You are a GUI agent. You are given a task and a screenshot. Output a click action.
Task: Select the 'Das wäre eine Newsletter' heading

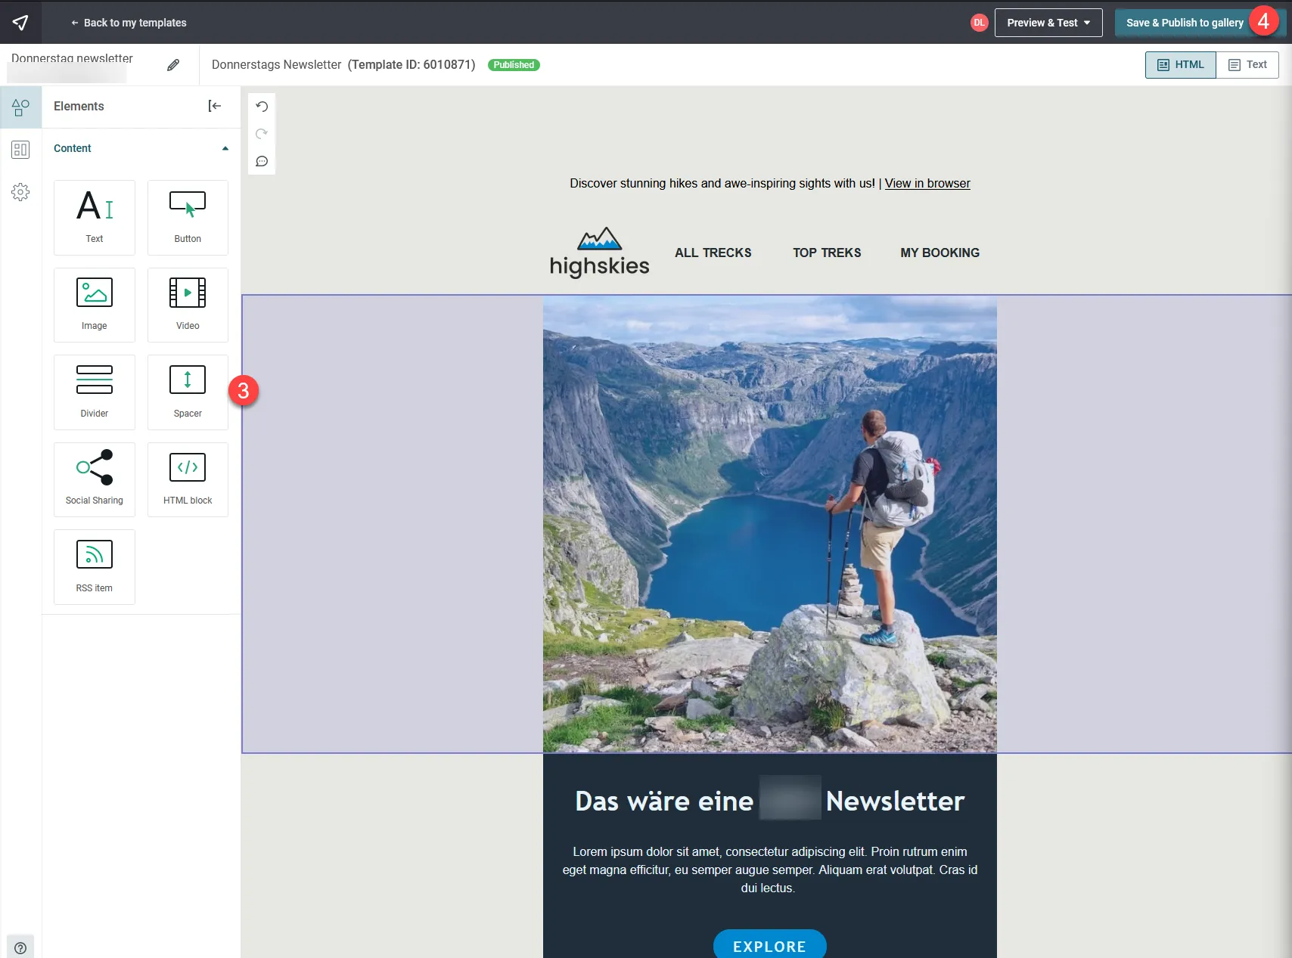(x=770, y=801)
